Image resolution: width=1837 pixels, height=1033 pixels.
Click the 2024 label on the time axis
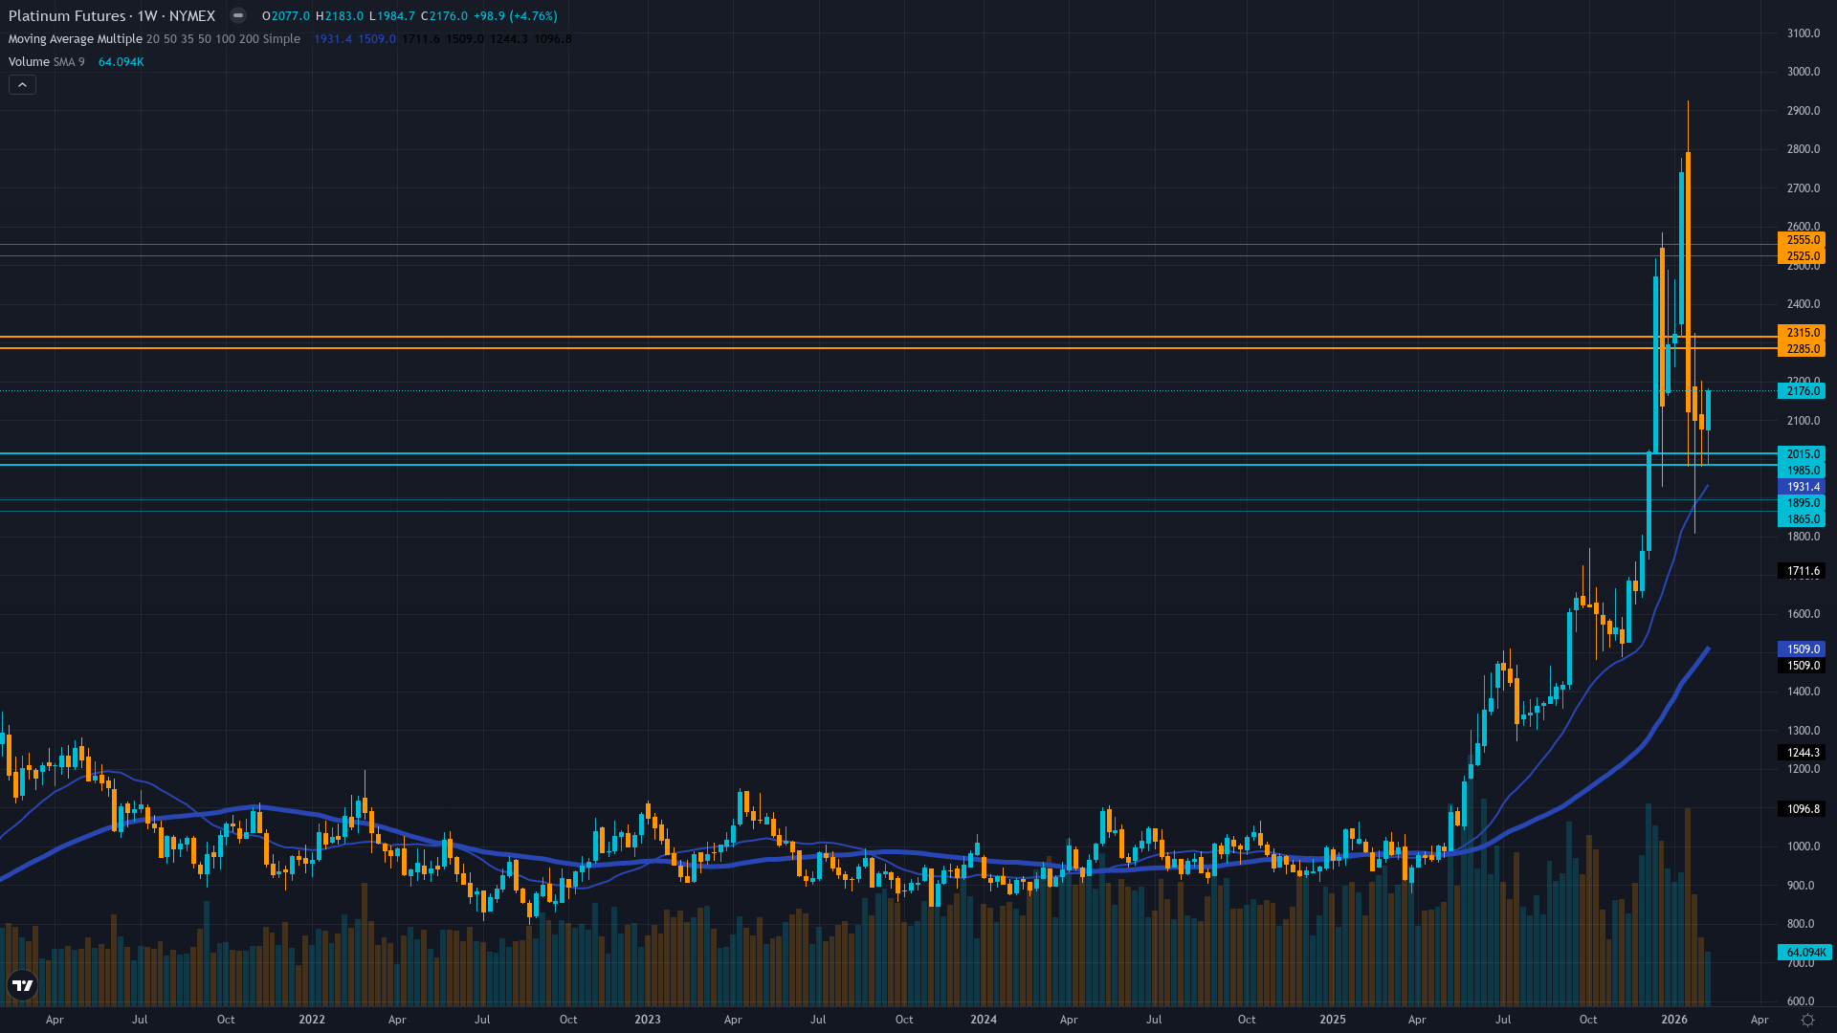tap(984, 1020)
